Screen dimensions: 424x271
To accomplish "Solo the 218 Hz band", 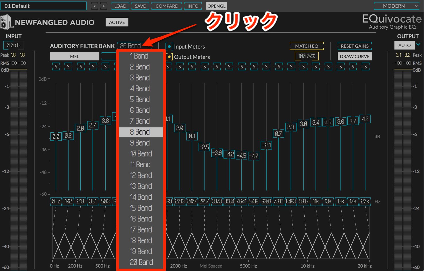I will 81,67.
